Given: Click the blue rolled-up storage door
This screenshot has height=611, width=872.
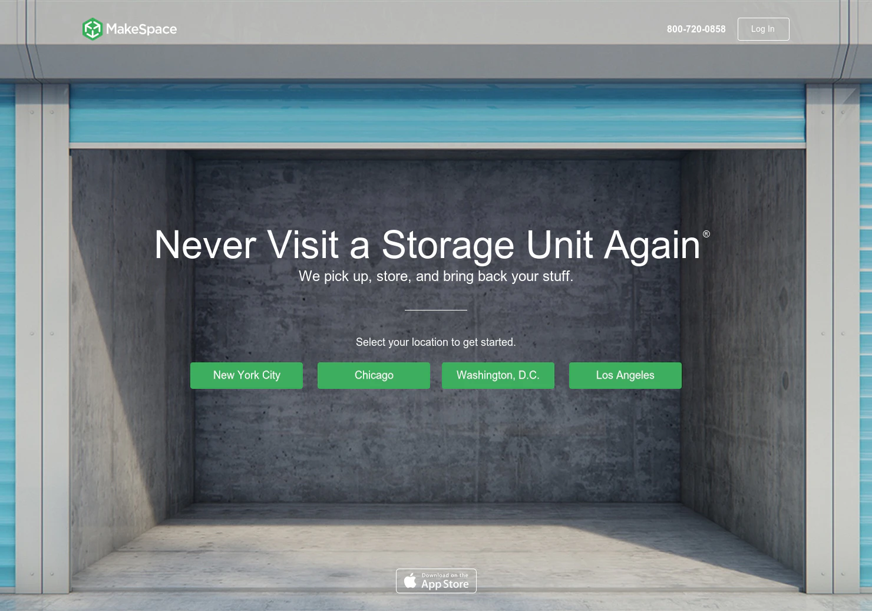Looking at the screenshot, I should (x=437, y=114).
